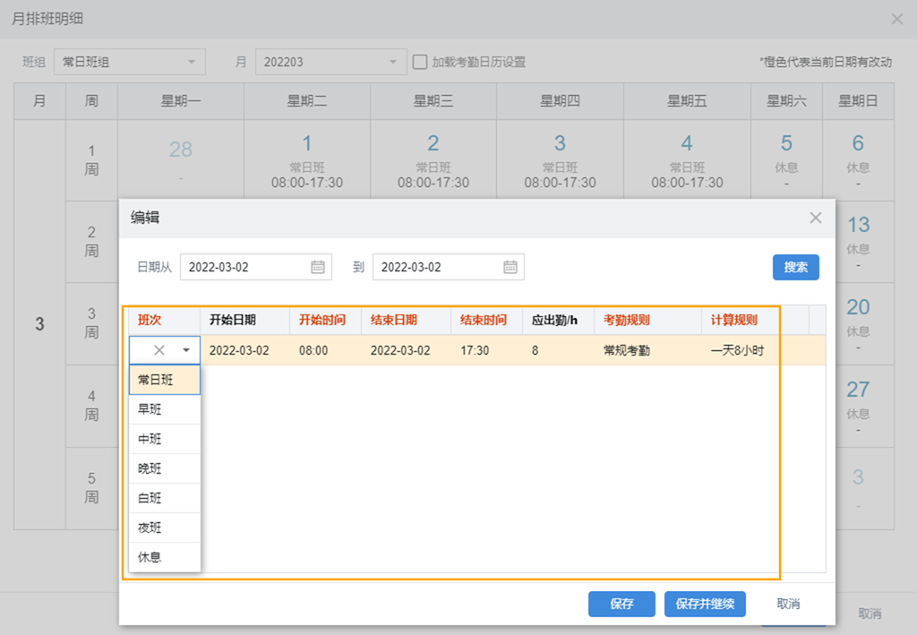Click 取消 in the 月排班明细 window

[870, 614]
